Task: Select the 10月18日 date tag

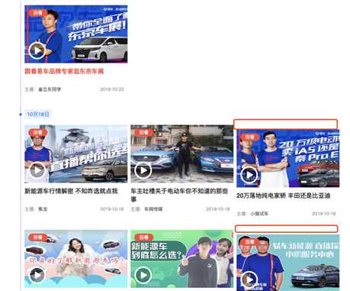Action: pyautogui.click(x=38, y=114)
